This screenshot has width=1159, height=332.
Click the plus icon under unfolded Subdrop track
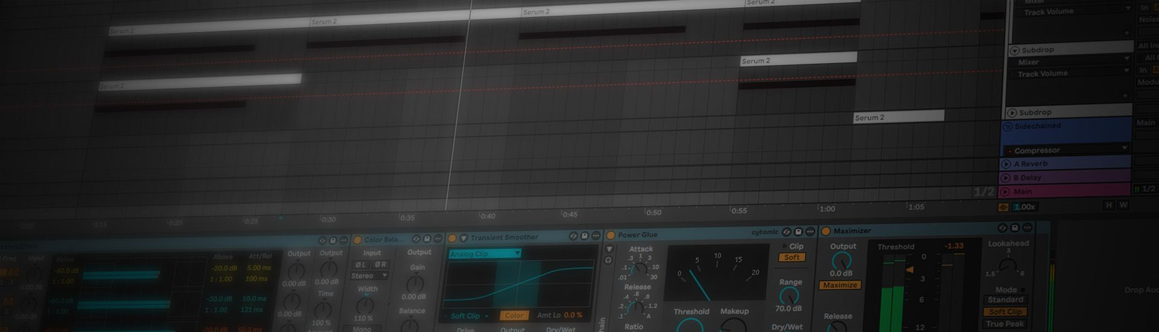click(x=1125, y=96)
